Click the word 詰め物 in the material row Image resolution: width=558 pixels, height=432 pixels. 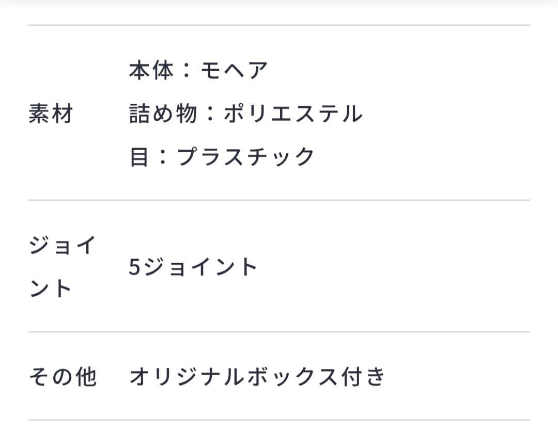point(163,114)
